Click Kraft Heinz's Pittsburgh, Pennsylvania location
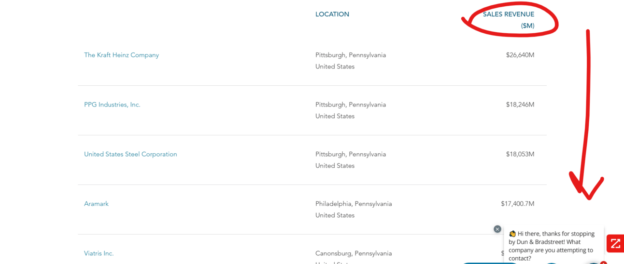Viewport: 624px width, 264px height. 351,55
